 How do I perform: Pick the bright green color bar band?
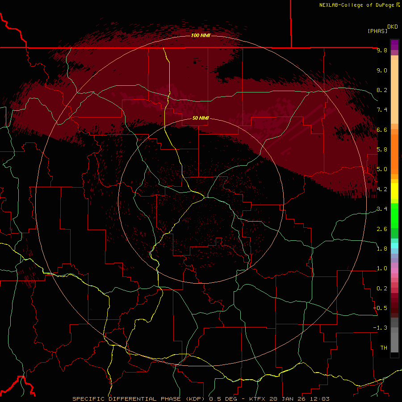point(394,216)
